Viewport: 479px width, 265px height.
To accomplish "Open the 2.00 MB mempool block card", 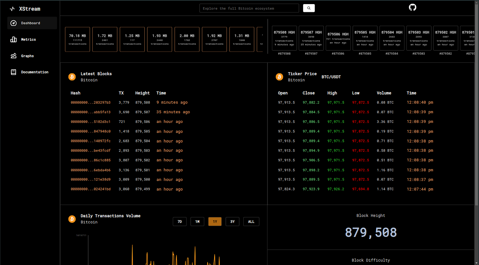I will [187, 40].
